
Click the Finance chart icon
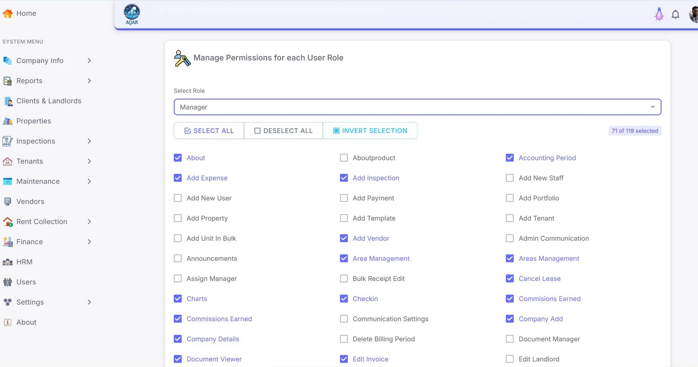[x=7, y=242]
